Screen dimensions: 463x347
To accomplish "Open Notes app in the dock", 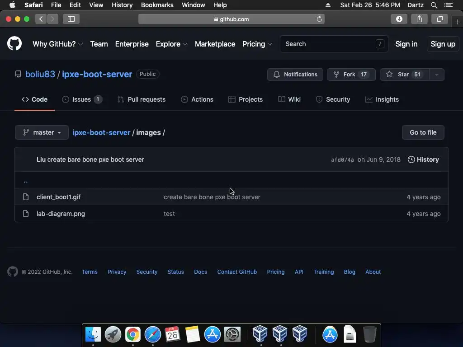I will point(193,334).
